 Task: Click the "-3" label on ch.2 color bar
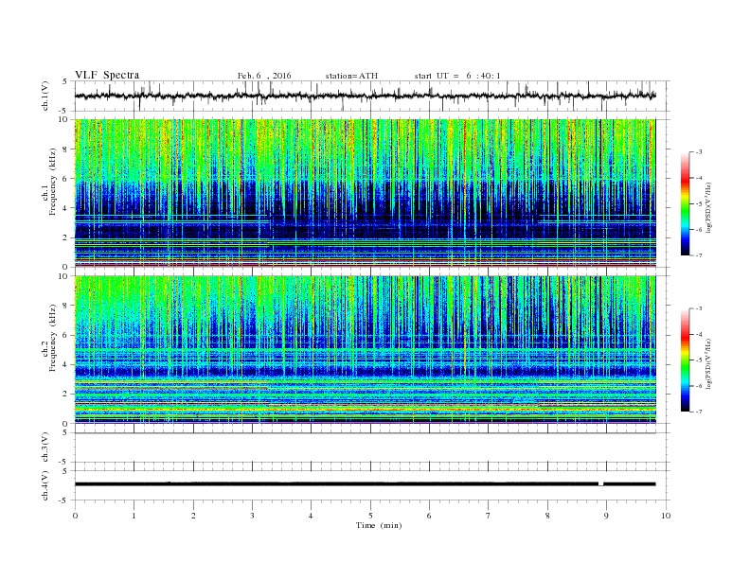click(699, 308)
